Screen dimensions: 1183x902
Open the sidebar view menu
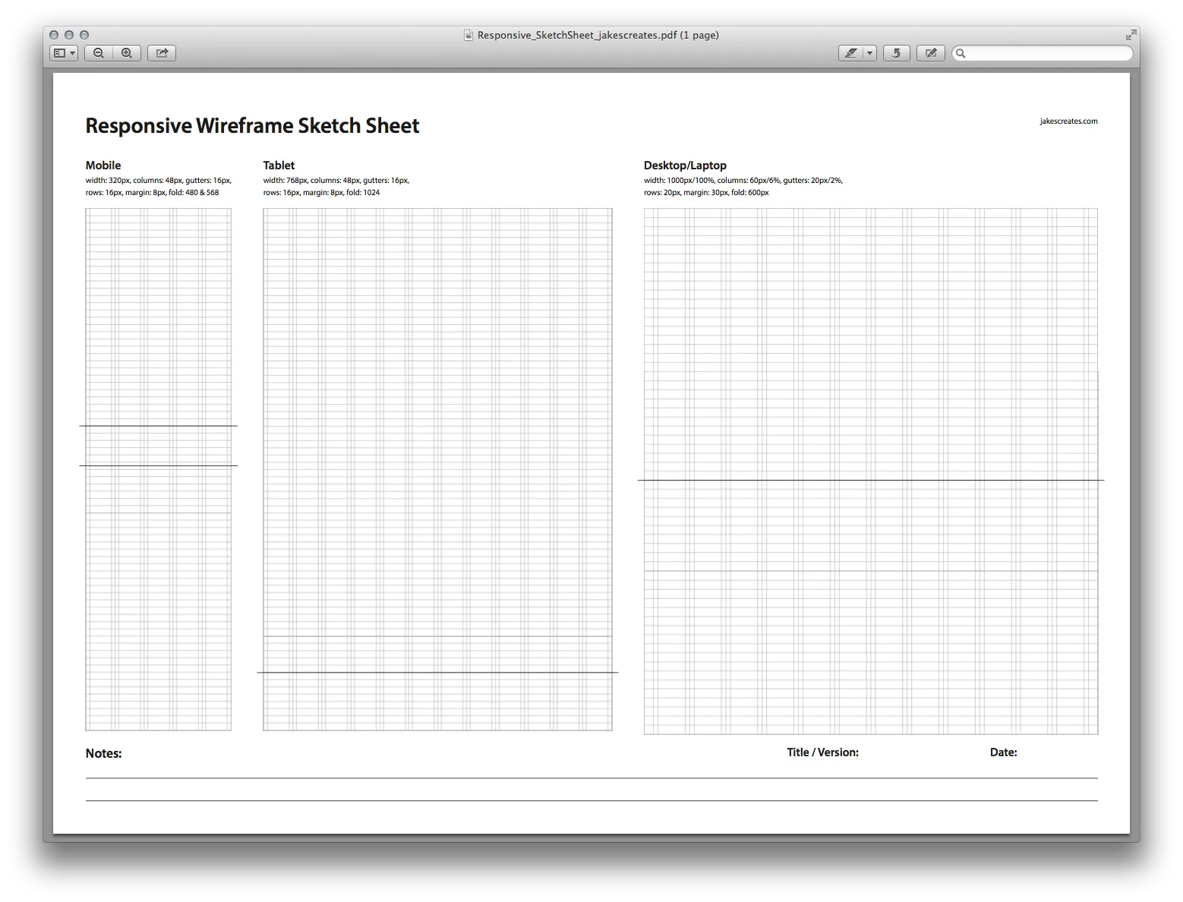(64, 53)
